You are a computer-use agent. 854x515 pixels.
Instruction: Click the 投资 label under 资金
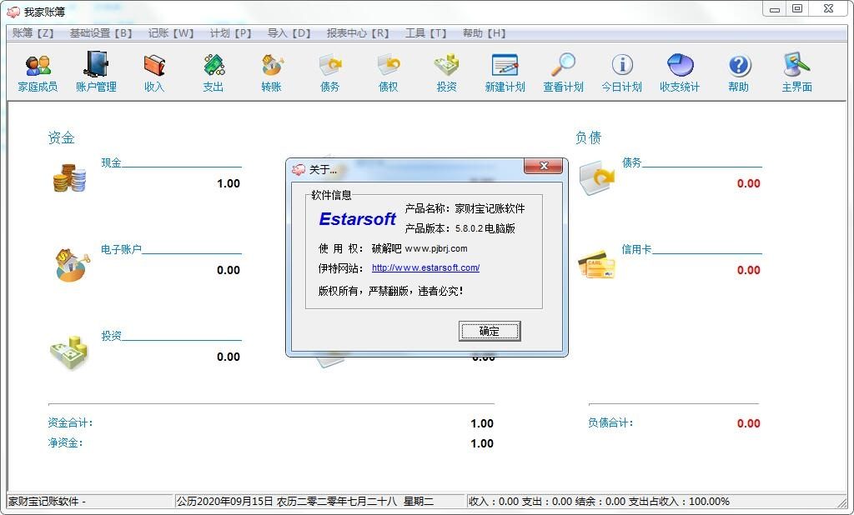(x=111, y=336)
